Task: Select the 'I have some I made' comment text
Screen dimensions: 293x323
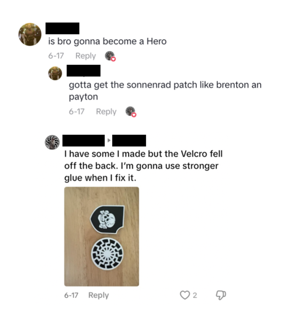Action: pos(143,166)
